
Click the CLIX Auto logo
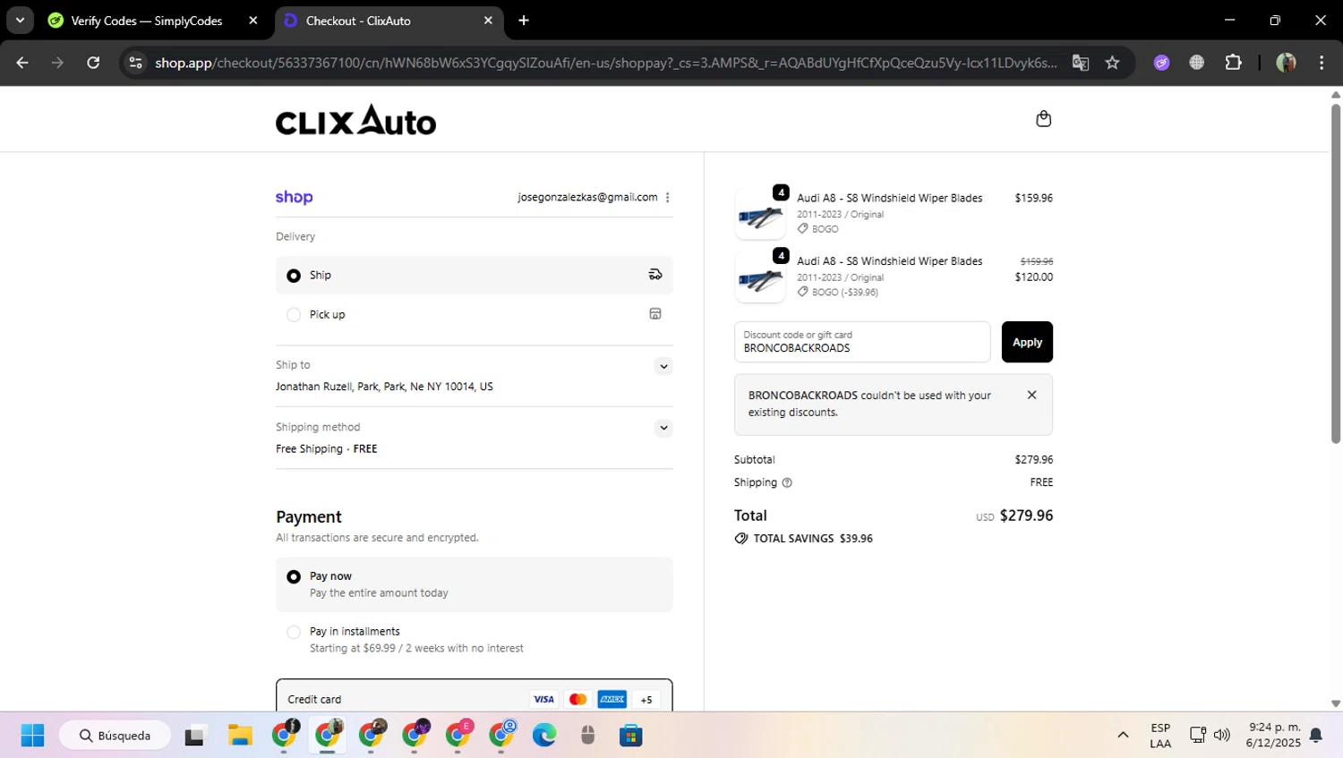point(355,120)
